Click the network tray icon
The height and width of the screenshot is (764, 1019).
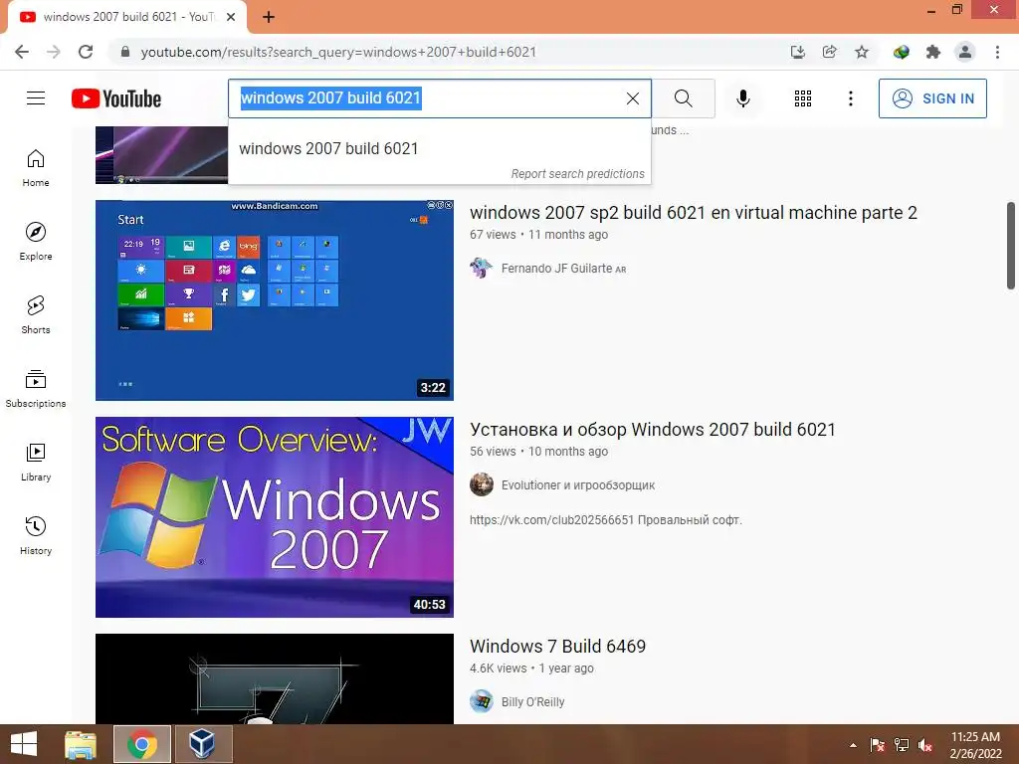902,745
